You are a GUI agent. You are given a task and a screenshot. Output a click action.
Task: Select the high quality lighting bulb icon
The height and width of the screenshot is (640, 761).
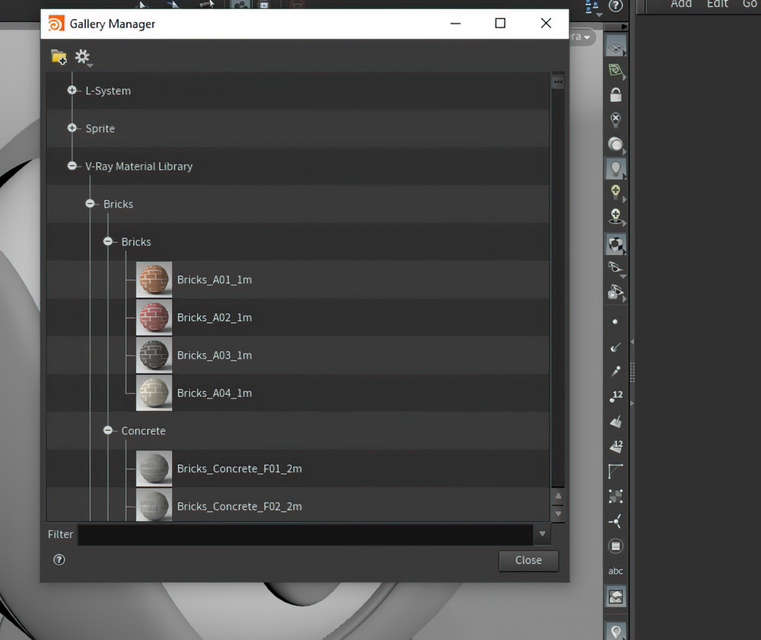[616, 192]
